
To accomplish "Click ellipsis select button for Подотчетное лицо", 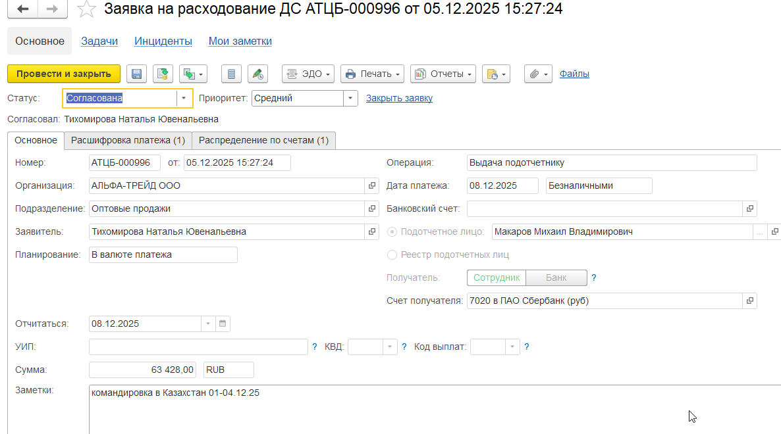I will (x=759, y=231).
